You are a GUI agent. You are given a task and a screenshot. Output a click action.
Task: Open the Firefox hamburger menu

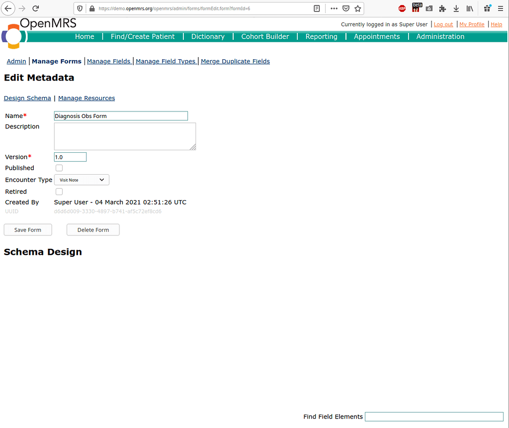(501, 8)
